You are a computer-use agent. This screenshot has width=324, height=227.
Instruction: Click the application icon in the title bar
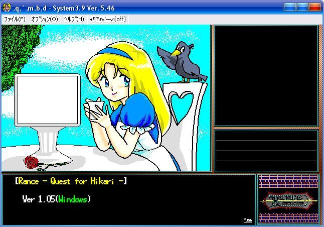7,8
